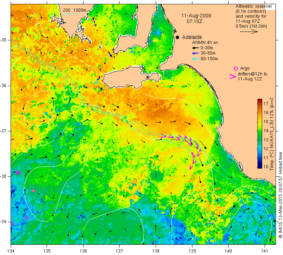Click the longitude axis label 141
283x255 pixels.
click(265, 251)
